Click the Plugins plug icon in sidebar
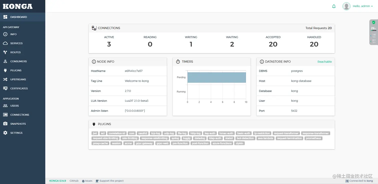378x184 pixels. click(5, 70)
